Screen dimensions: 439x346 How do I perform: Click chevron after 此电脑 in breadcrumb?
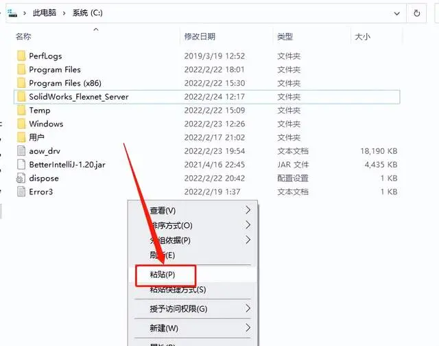pyautogui.click(x=64, y=13)
